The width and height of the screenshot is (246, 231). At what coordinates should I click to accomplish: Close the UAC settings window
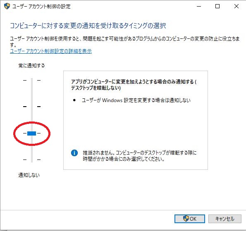pos(236,6)
